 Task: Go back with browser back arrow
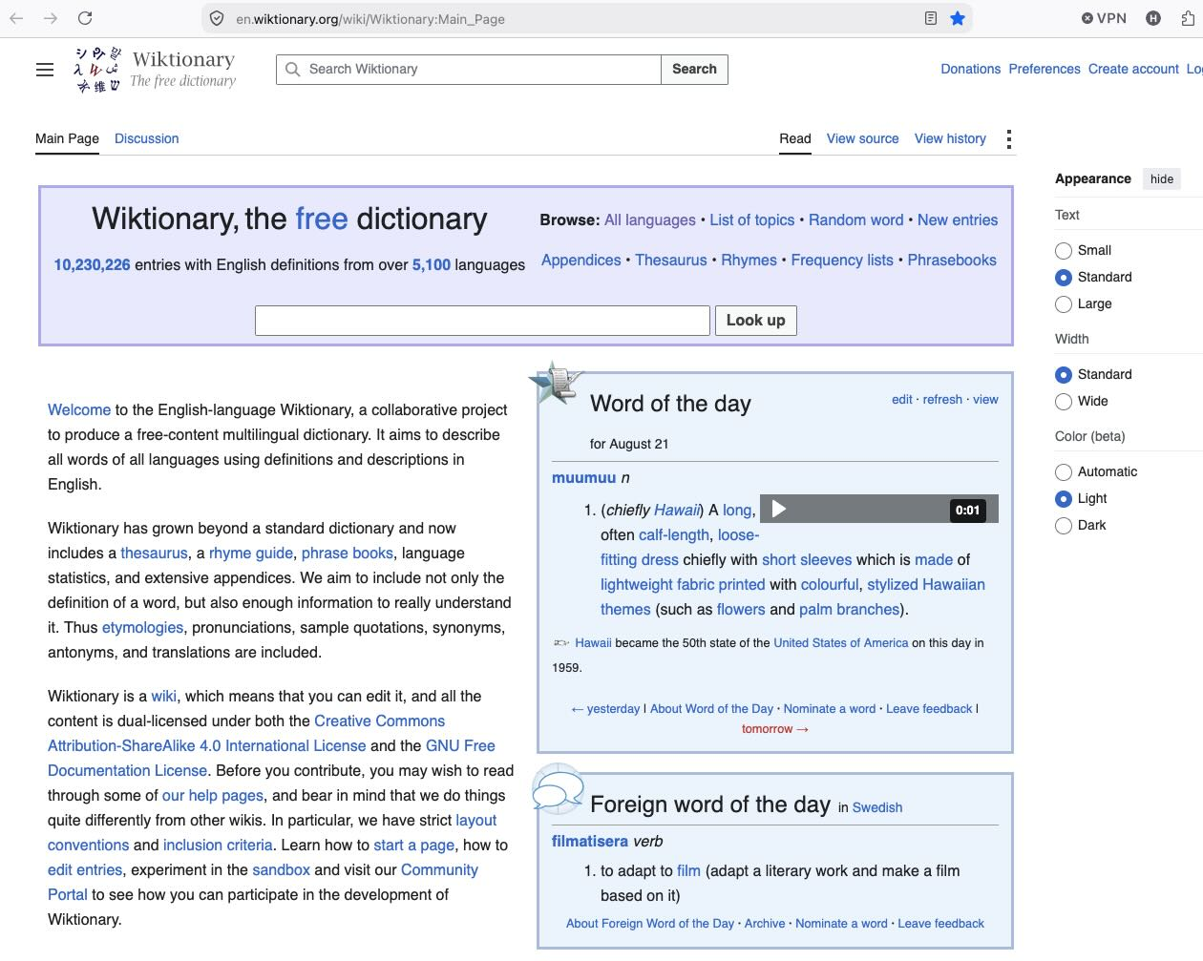click(x=16, y=18)
